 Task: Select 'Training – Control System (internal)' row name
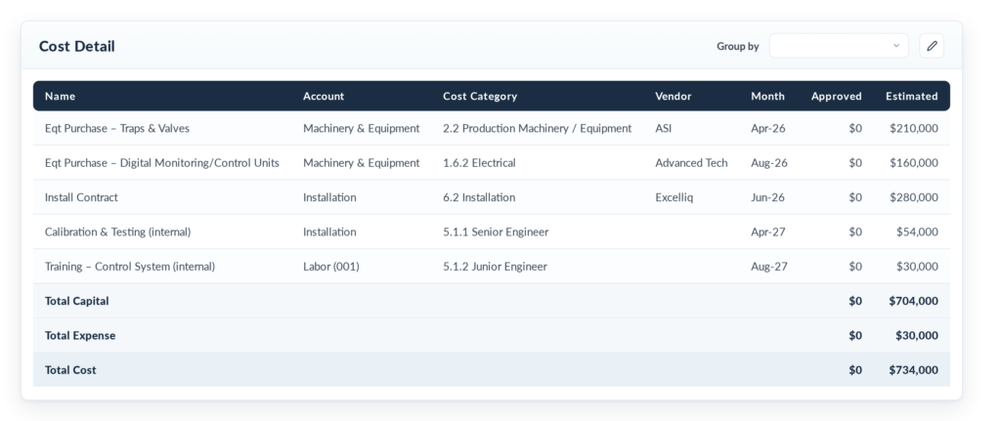point(130,266)
